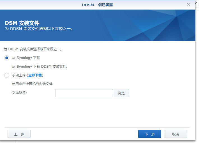Image resolution: width=199 pixels, height=143 pixels.
Task: Click the DDSM - 创建容器 title bar
Action: (97, 5)
